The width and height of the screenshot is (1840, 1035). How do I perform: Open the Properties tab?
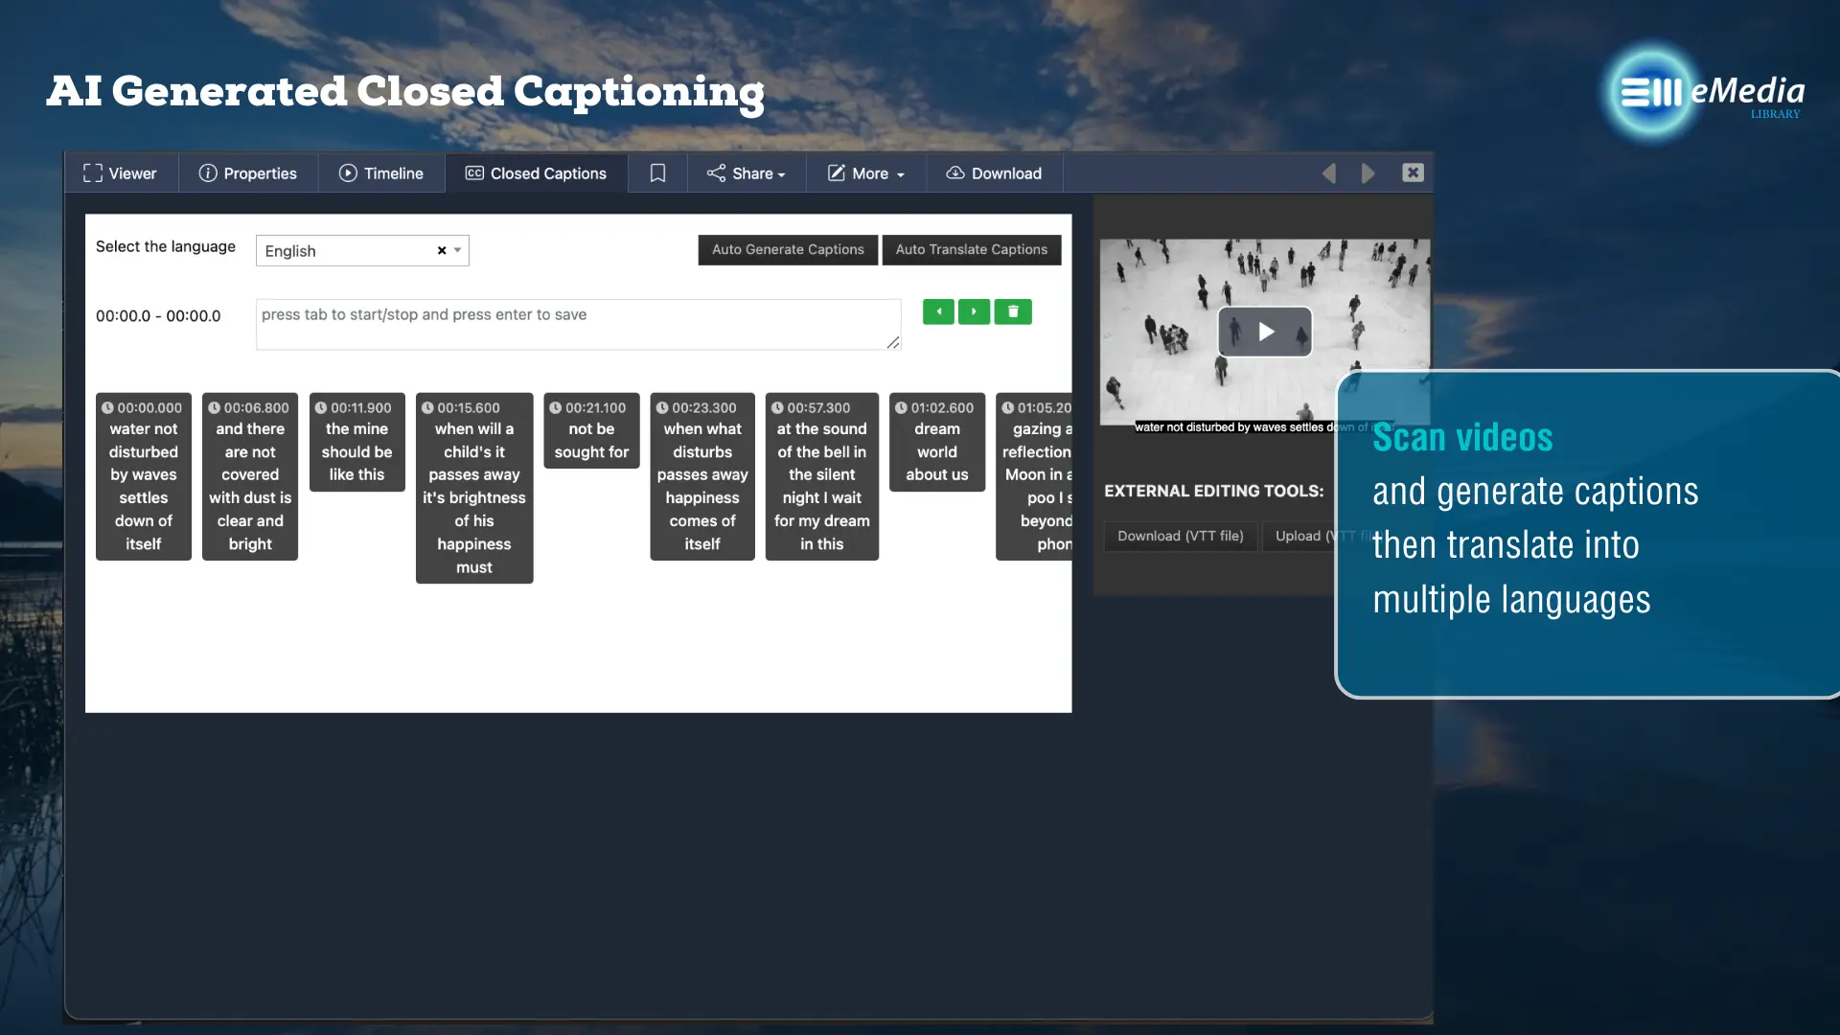[x=248, y=173]
